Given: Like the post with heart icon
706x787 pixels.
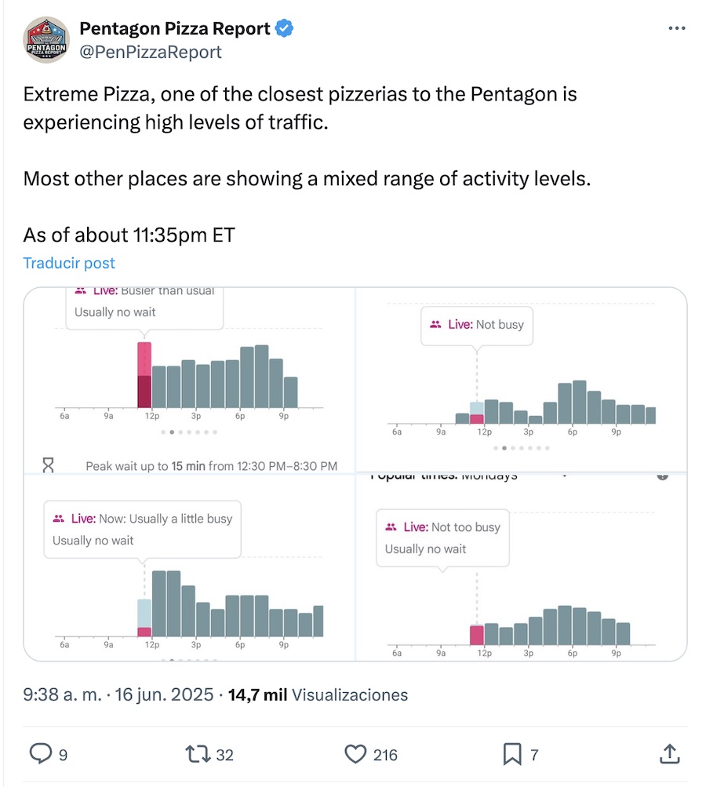Looking at the screenshot, I should pos(356,754).
